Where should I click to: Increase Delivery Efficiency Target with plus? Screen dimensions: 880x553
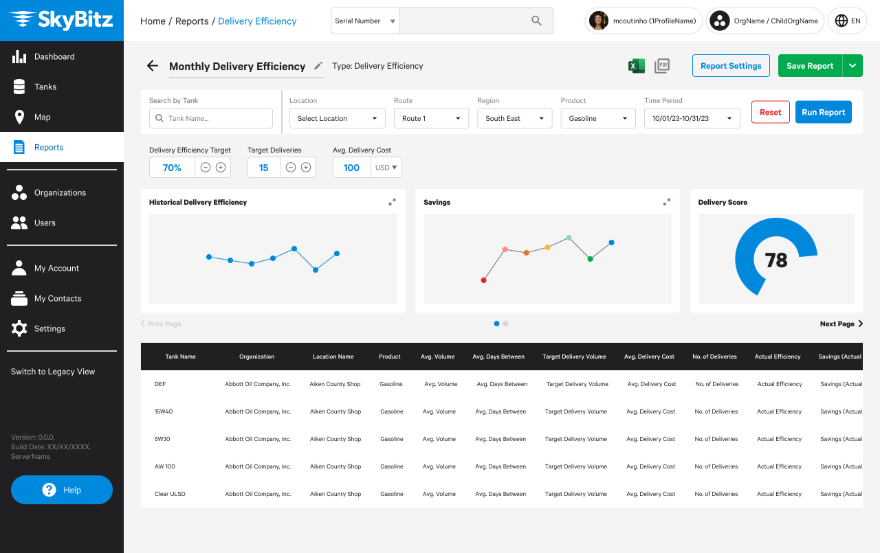(x=221, y=168)
